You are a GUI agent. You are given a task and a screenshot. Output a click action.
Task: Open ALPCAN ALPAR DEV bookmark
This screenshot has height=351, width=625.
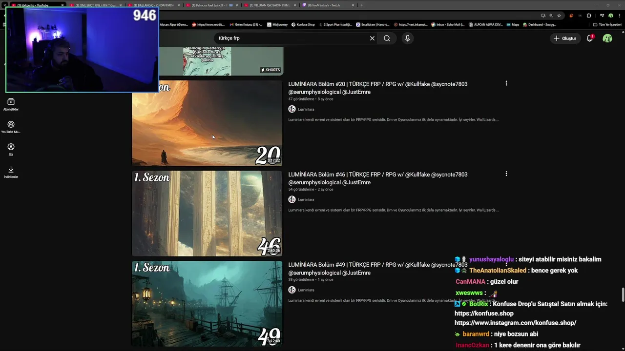(x=485, y=24)
